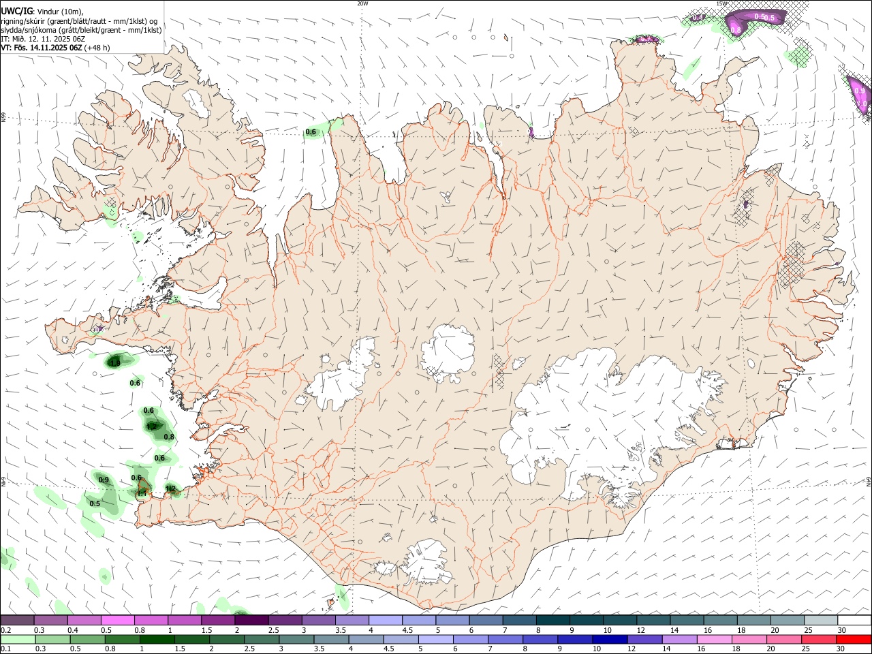Choose the light pink swatch labeled 16 in rain scale
The image size is (872, 654).
(x=714, y=640)
